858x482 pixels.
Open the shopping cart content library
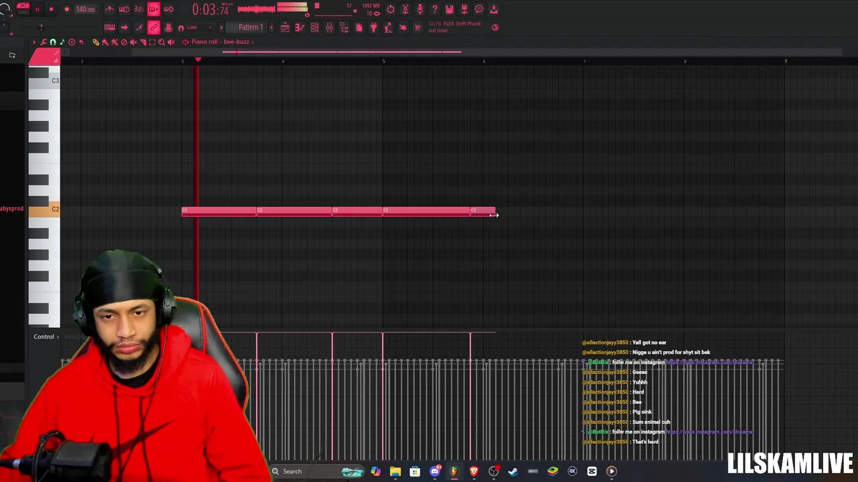[x=418, y=27]
